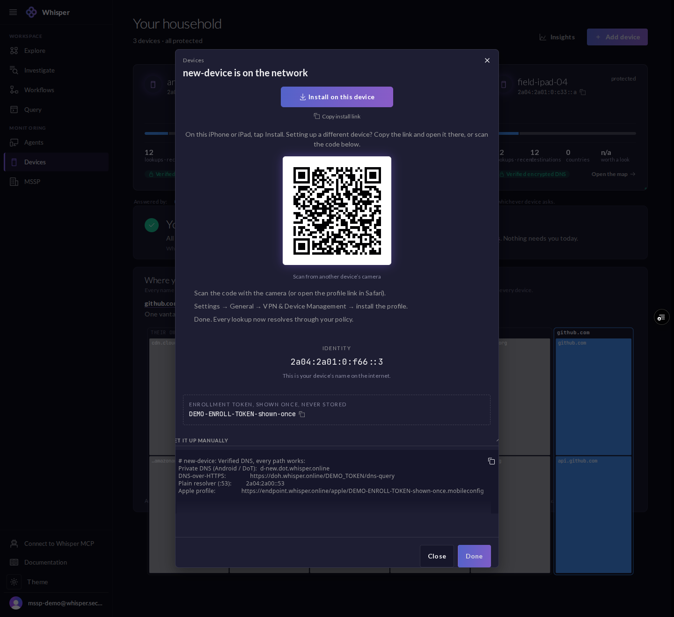This screenshot has width=674, height=617.
Task: Toggle the Theme sun icon
Action: pyautogui.click(x=14, y=582)
